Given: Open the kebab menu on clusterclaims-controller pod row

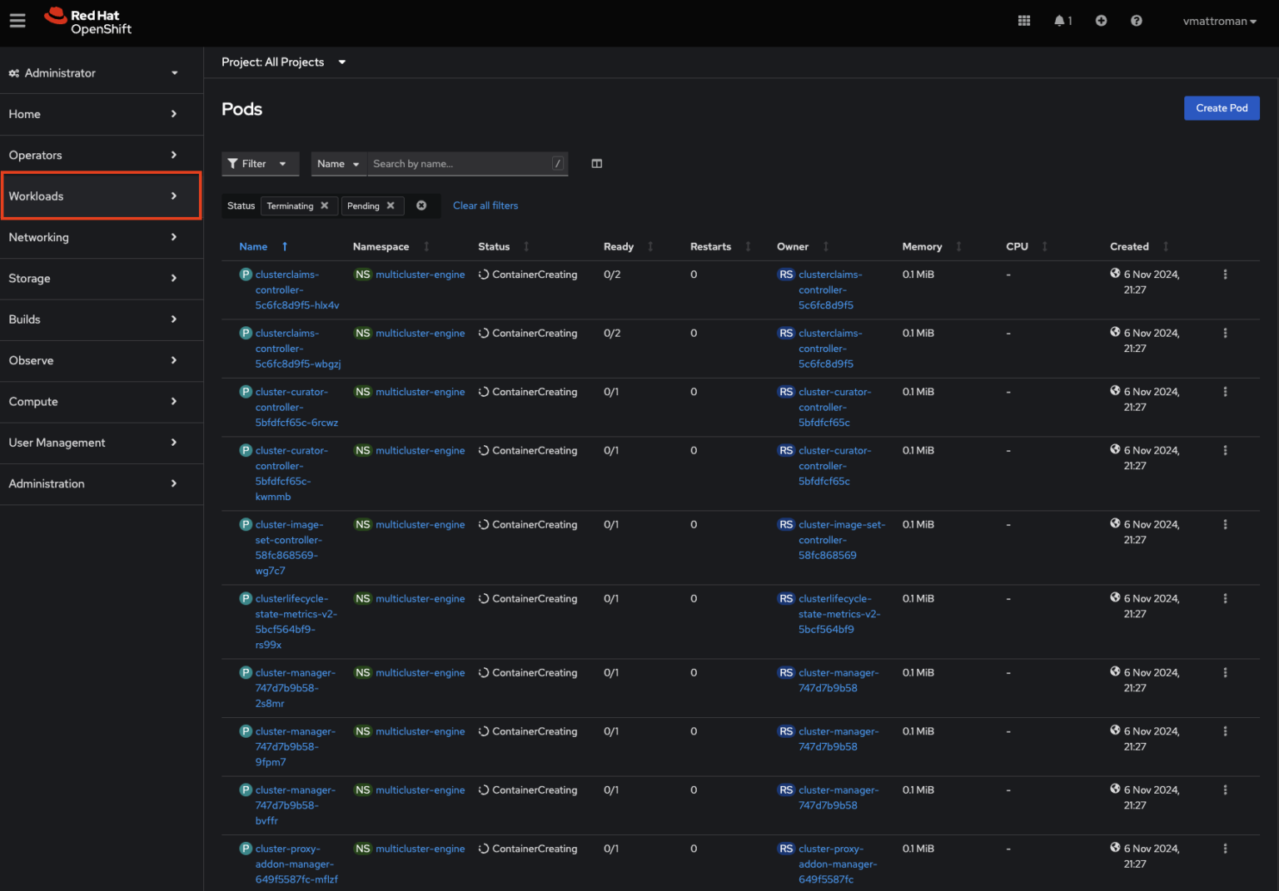Looking at the screenshot, I should tap(1225, 275).
